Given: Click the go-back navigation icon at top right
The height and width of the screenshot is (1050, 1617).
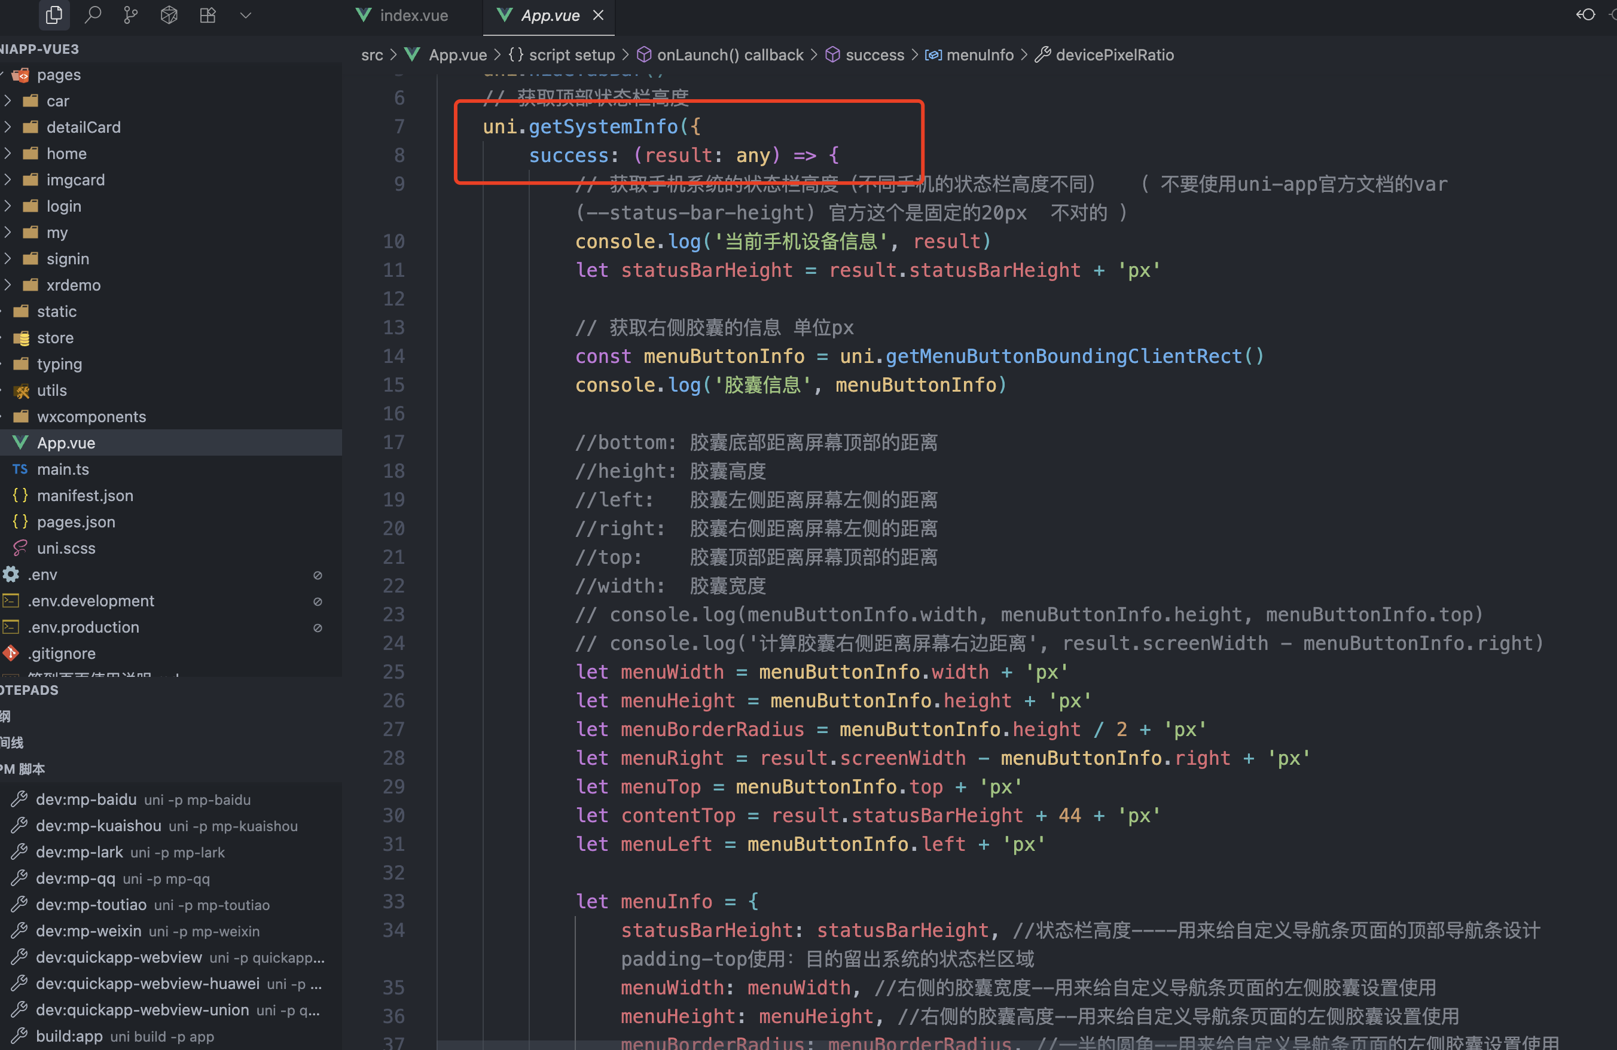Looking at the screenshot, I should click(x=1586, y=15).
